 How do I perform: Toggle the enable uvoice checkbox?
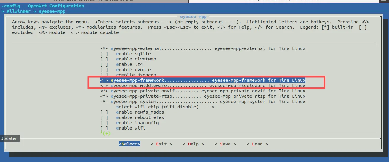104,70
